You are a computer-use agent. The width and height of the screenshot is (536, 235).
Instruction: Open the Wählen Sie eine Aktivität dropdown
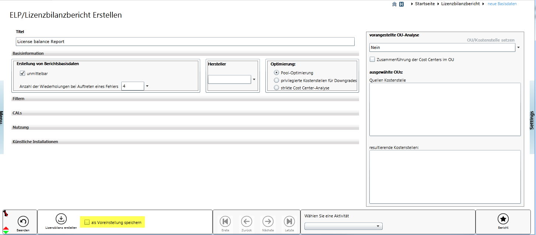377,226
